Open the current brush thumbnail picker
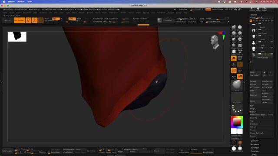The height and width of the screenshot is (156, 278). click(x=237, y=86)
